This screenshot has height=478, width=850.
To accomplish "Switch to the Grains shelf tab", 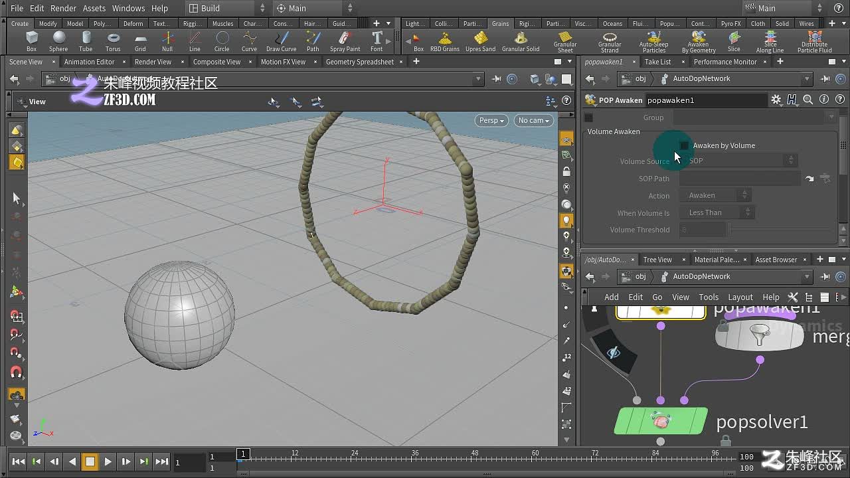I will click(500, 23).
